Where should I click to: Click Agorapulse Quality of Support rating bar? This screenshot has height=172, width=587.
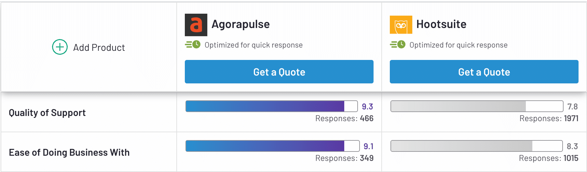[271, 106]
